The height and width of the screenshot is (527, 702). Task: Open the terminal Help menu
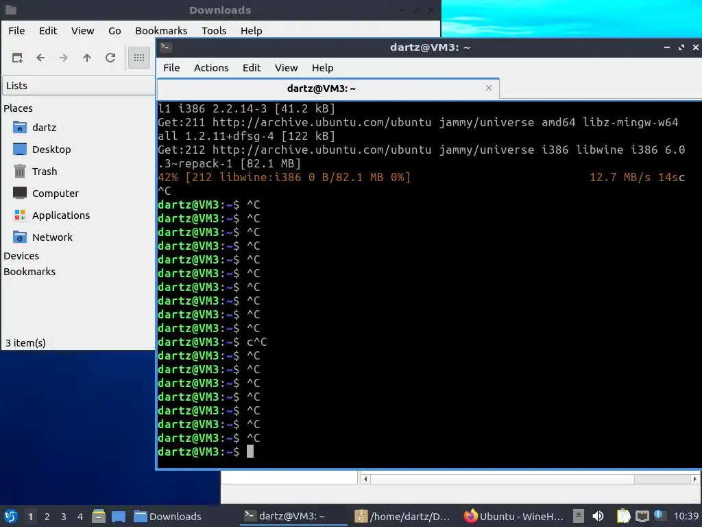tap(322, 68)
